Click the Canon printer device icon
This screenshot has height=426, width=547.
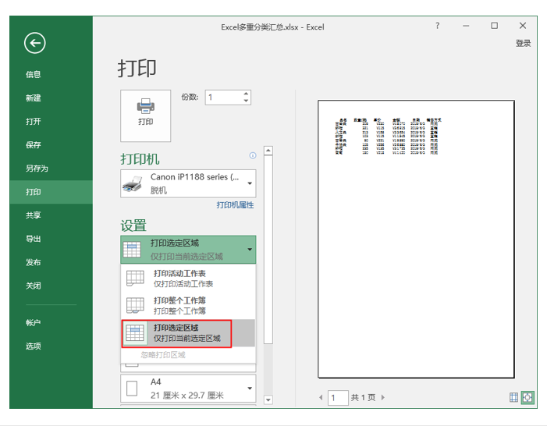pos(132,184)
